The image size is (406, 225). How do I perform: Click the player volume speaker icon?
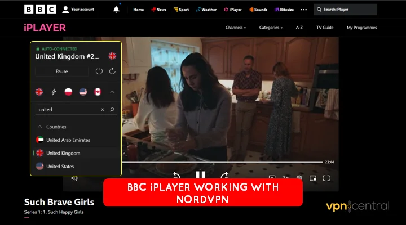point(74,178)
